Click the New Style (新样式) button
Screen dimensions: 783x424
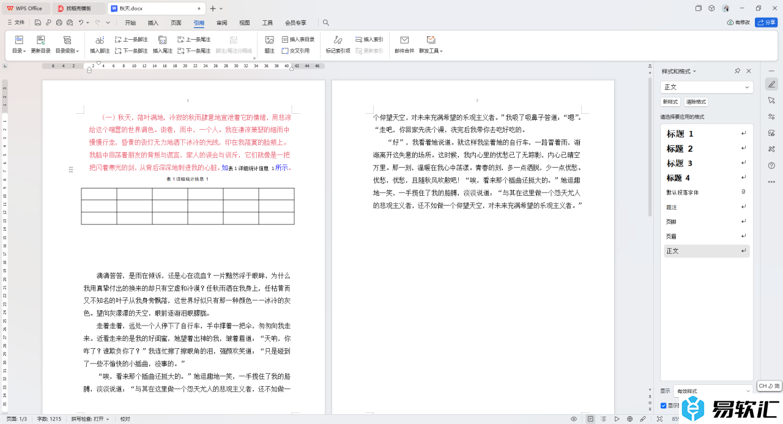pos(670,102)
